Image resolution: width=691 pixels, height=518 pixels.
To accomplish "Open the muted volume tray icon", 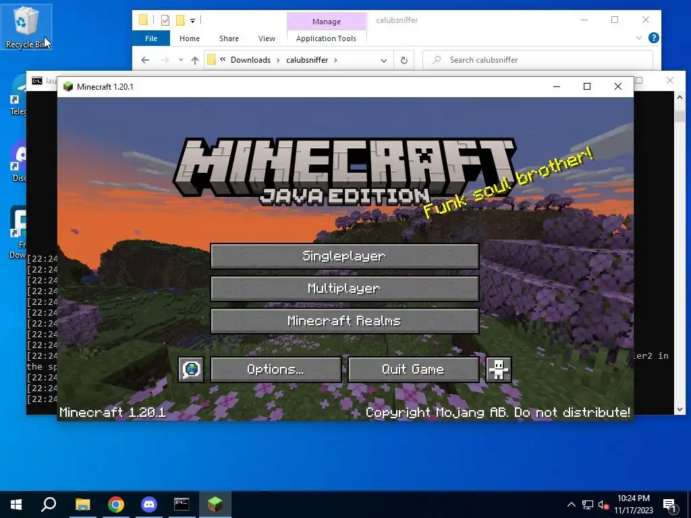I will [603, 505].
